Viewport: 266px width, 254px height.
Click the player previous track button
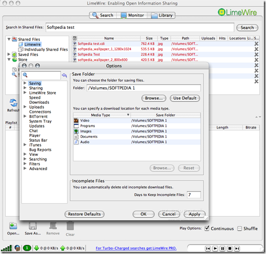tap(208, 248)
